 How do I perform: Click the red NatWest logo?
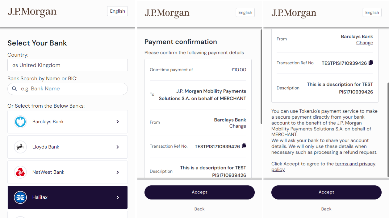(x=20, y=172)
